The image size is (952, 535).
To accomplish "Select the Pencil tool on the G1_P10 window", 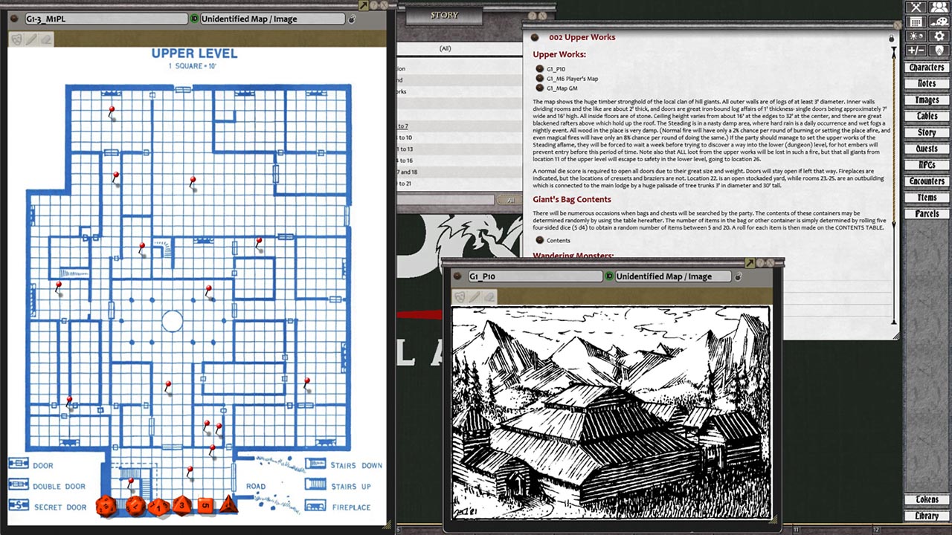I will [476, 296].
